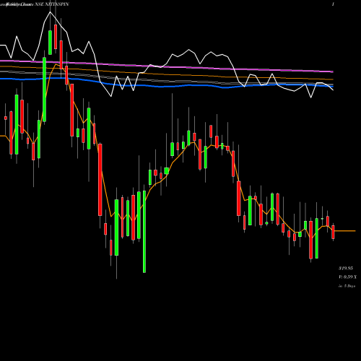Click the thick blue moving average line

tap(167, 86)
